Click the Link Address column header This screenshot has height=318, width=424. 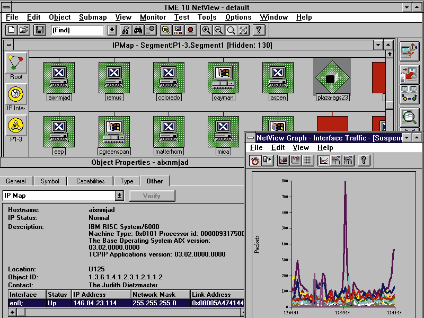pos(217,295)
